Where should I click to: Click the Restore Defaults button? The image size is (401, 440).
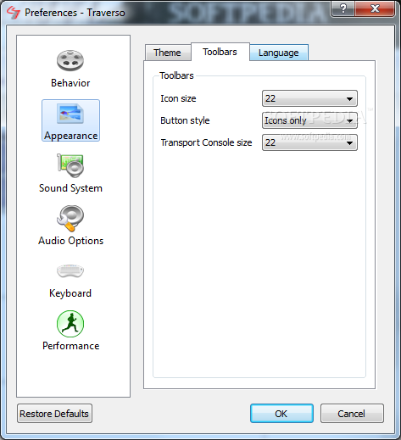54,414
